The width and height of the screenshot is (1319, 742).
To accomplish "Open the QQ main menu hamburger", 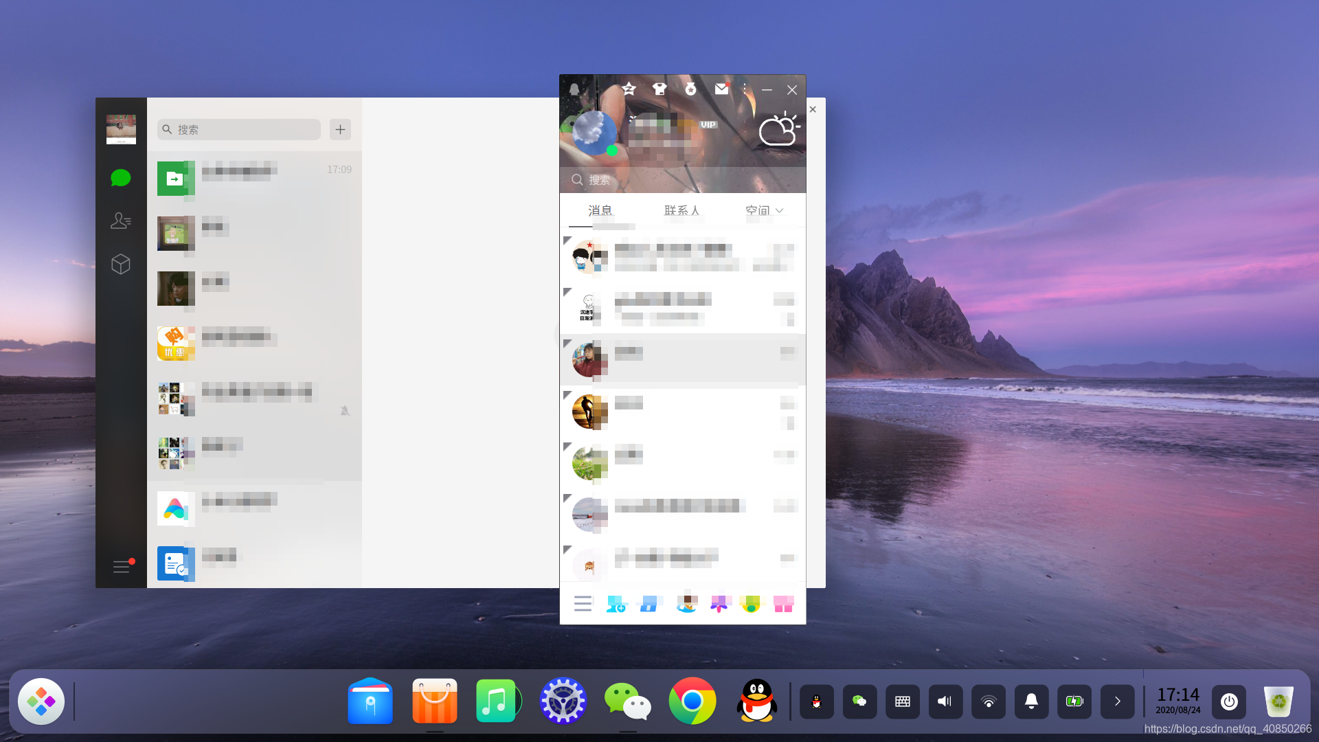I will click(583, 604).
